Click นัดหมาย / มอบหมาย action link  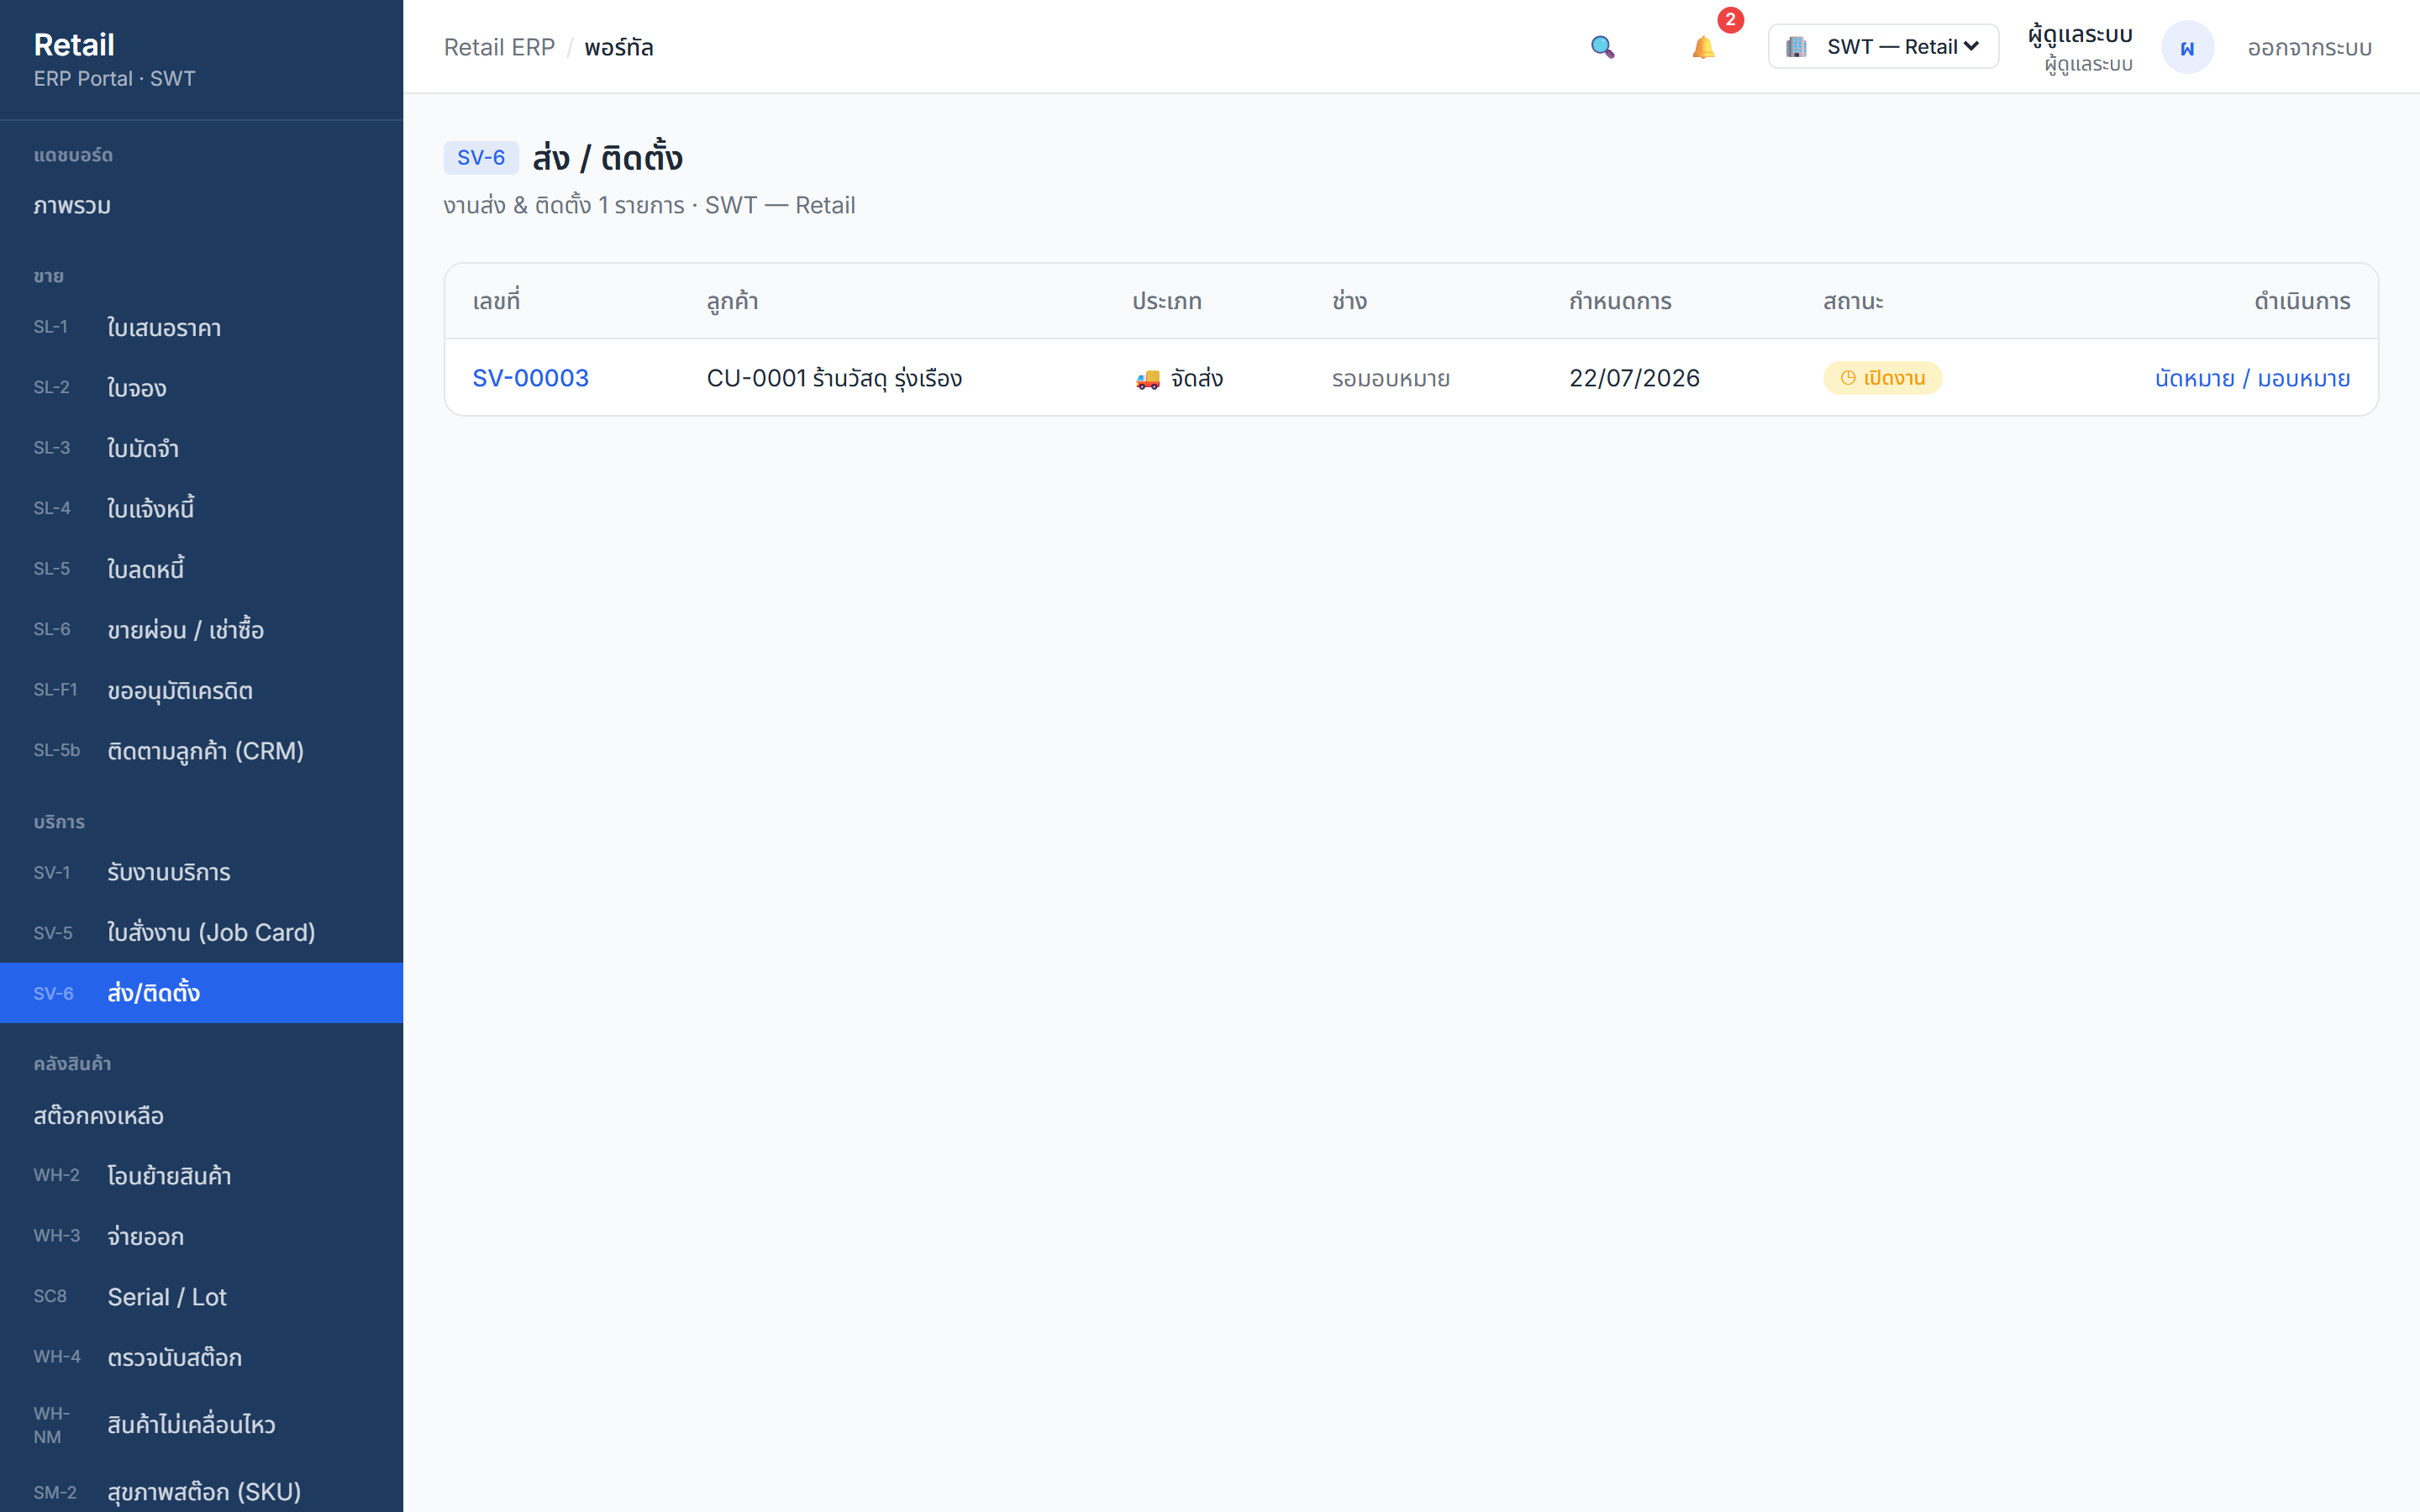(x=2252, y=378)
